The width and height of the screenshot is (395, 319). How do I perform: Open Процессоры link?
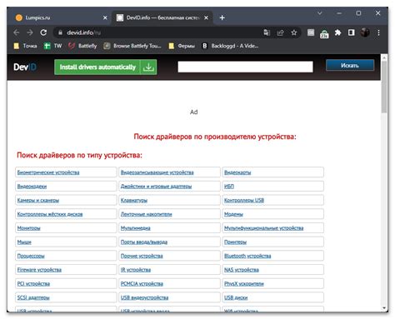(31, 256)
